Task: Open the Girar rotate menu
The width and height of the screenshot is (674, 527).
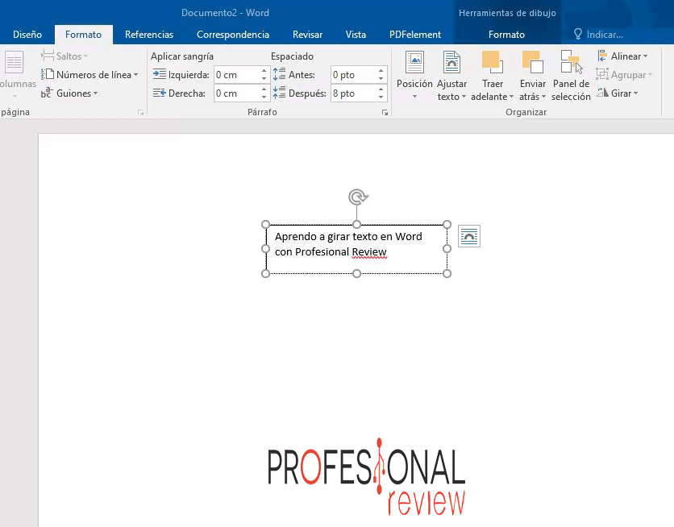Action: [618, 93]
